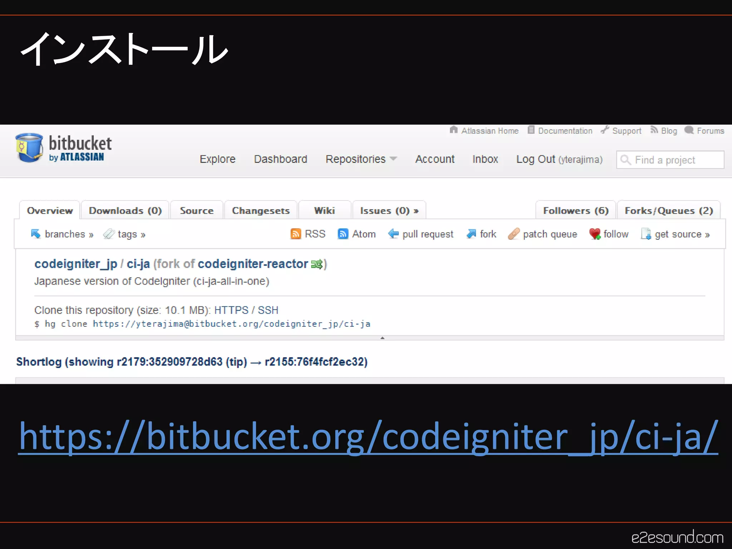732x549 pixels.
Task: Click the branches arrow icon
Action: click(x=36, y=234)
